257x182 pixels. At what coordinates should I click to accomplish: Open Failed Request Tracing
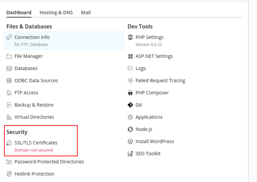160,80
